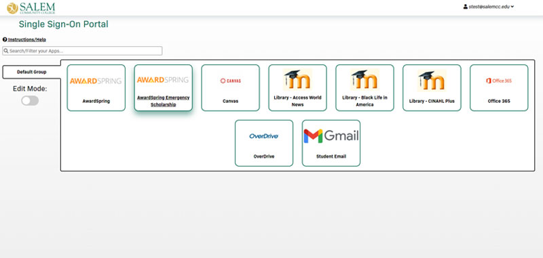The height and width of the screenshot is (258, 543).
Task: Click the question mark help icon
Action: [5, 39]
